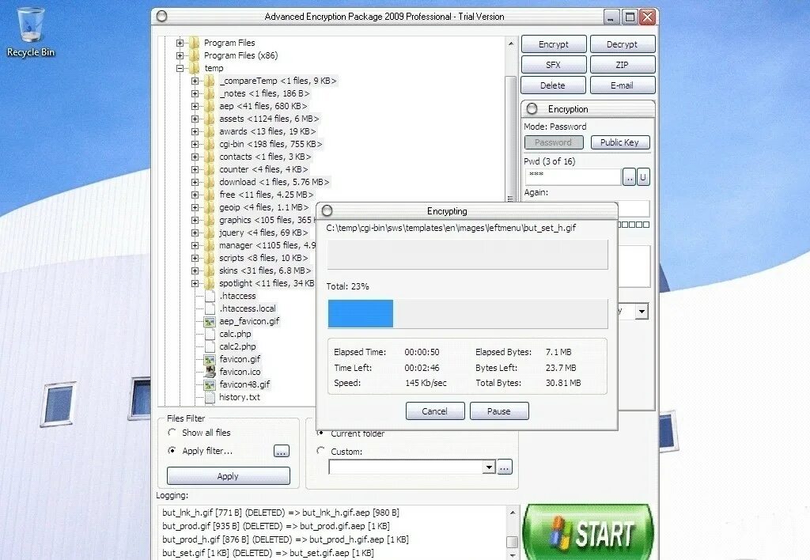Expand the download folder node
The width and height of the screenshot is (810, 560).
(x=195, y=183)
